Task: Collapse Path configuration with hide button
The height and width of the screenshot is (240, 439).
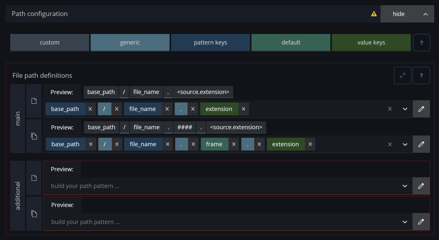Action: [x=407, y=14]
